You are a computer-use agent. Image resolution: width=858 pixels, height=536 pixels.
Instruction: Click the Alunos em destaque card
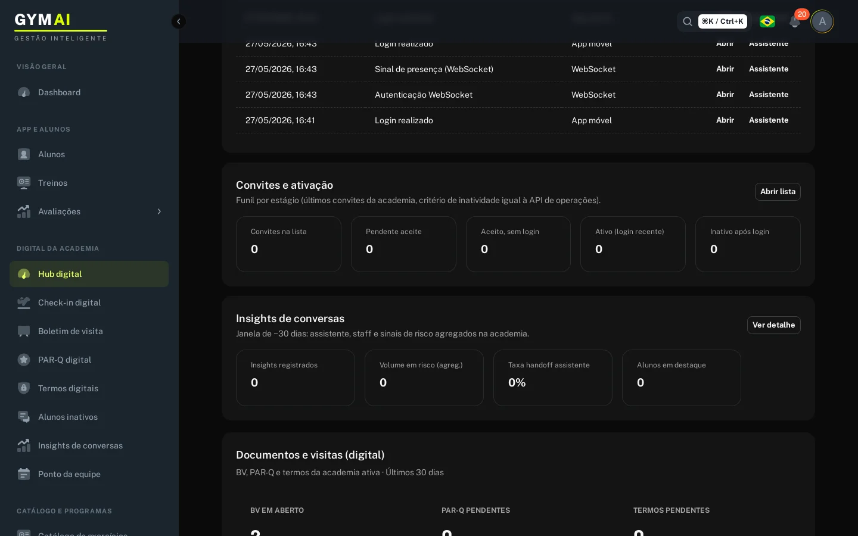[x=682, y=378]
